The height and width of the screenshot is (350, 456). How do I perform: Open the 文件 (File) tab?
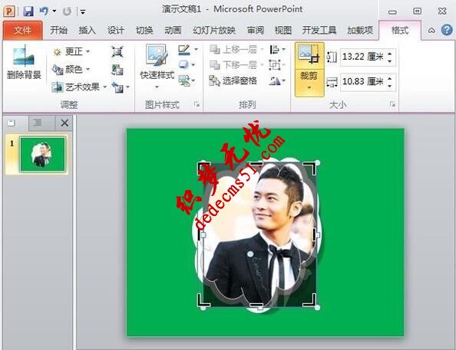22,30
